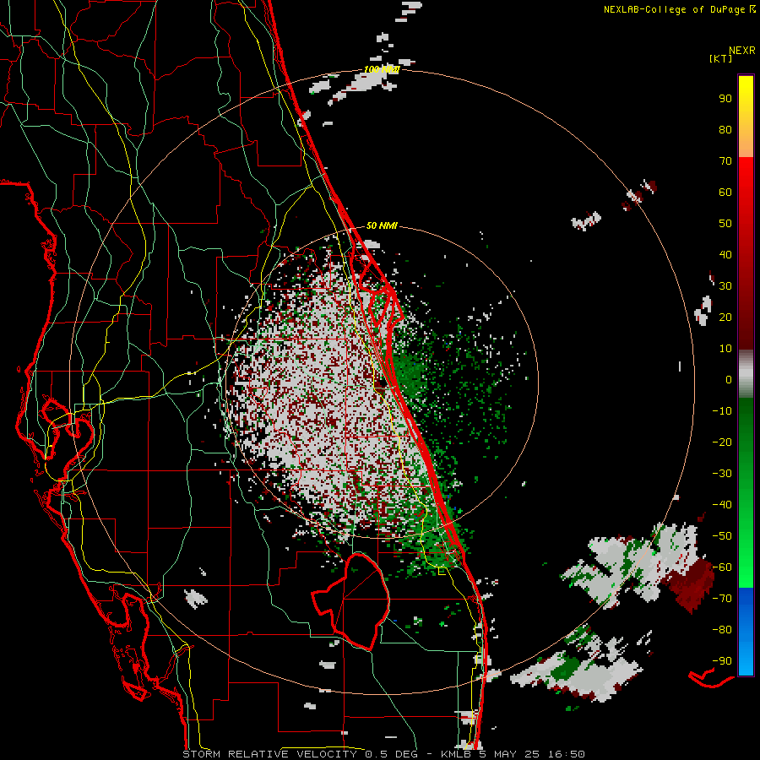Select the positive 90 knot scale label
The width and height of the screenshot is (760, 760).
pyautogui.click(x=725, y=99)
